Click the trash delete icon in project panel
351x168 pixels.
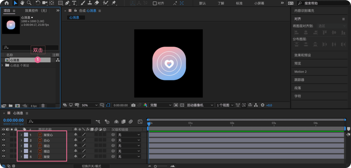pos(43,106)
